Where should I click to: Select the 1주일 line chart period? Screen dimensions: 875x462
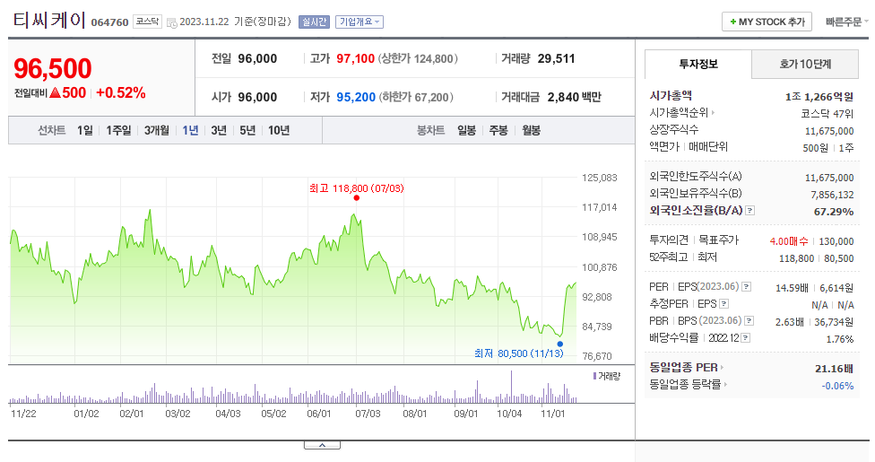pyautogui.click(x=118, y=130)
